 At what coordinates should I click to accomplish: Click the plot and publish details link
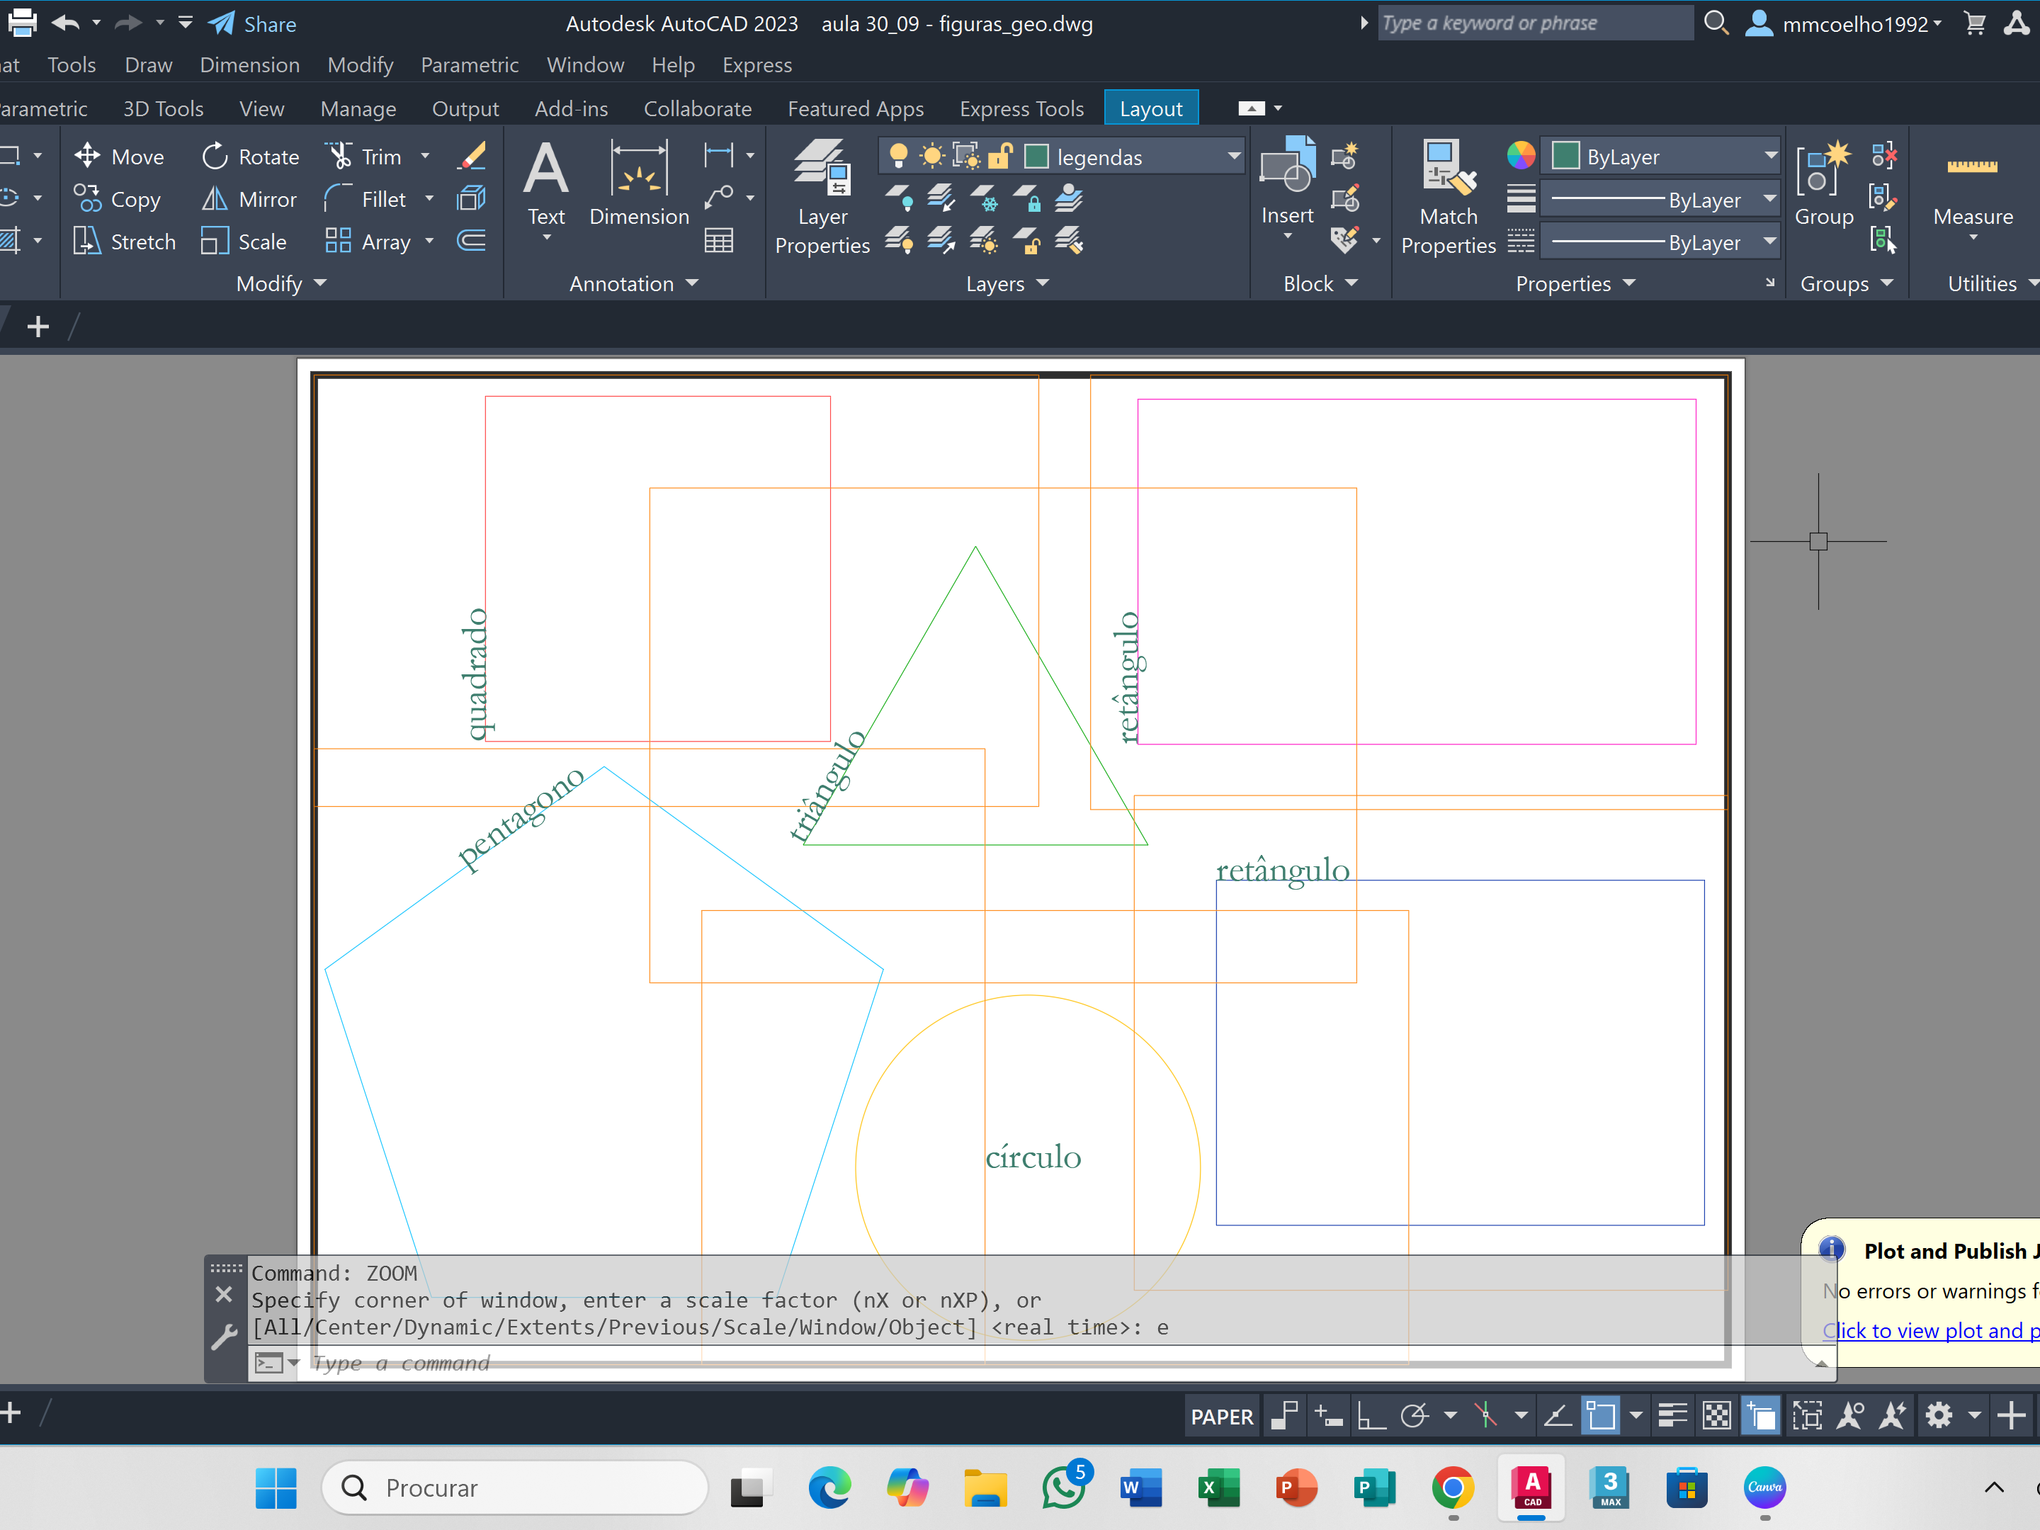1929,1330
